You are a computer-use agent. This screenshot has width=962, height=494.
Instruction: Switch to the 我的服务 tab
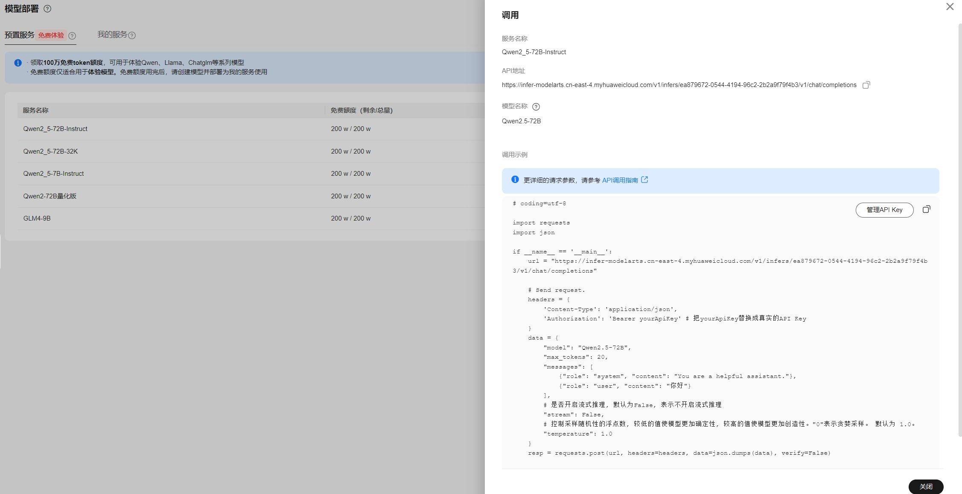click(112, 35)
